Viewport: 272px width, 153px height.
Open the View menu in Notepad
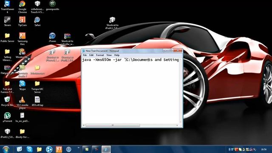pyautogui.click(x=109, y=55)
